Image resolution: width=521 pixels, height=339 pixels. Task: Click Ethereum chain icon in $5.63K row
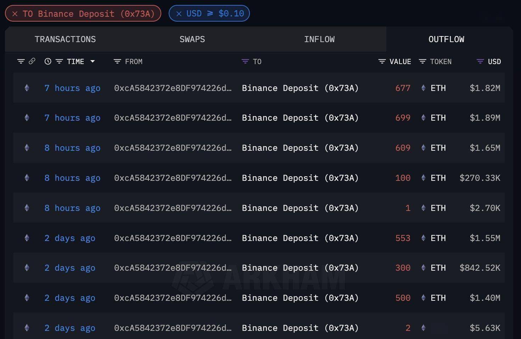pyautogui.click(x=27, y=328)
